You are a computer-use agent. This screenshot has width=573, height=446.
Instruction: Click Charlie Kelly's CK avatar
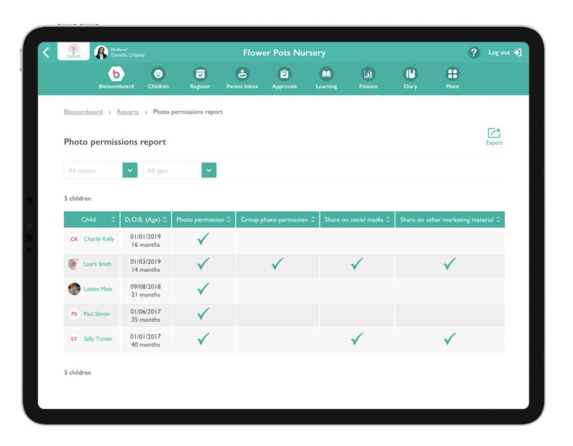[74, 239]
